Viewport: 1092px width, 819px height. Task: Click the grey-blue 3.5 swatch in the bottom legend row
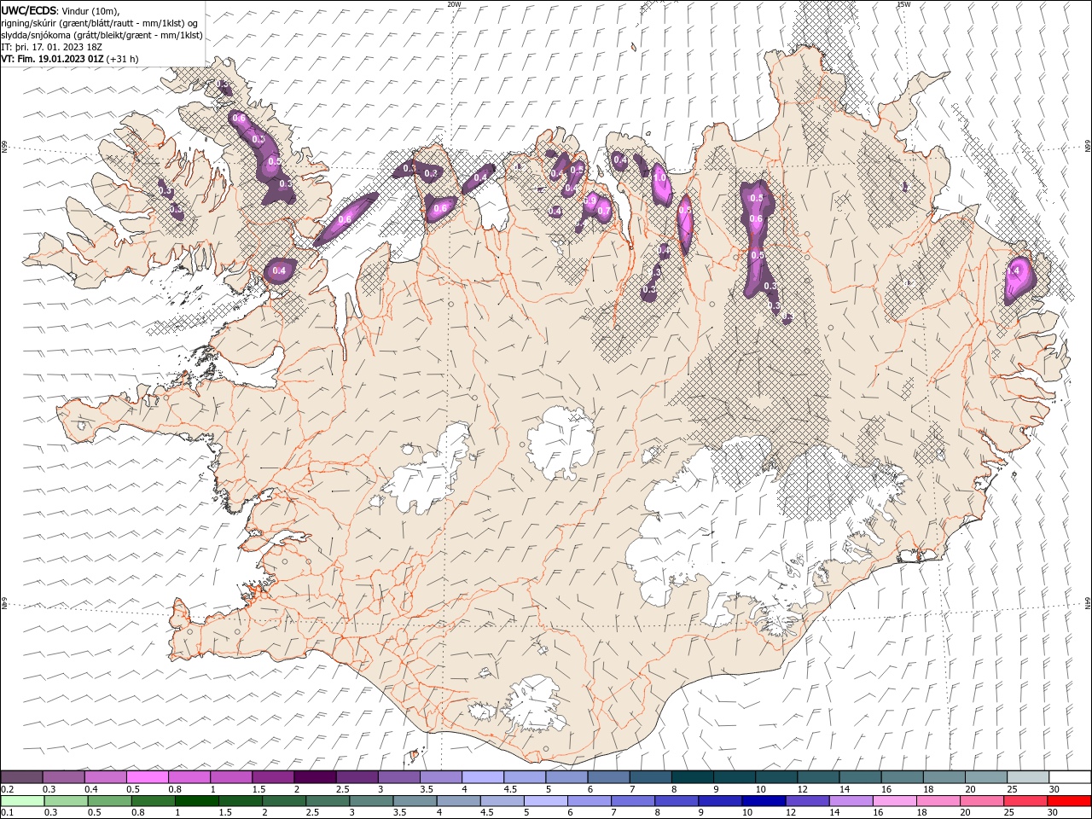pyautogui.click(x=415, y=801)
